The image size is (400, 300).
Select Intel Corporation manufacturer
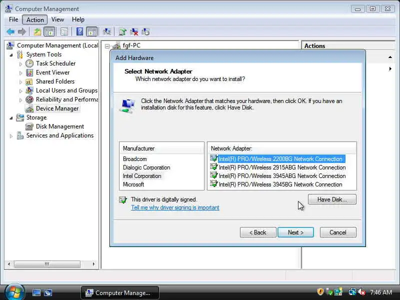(x=142, y=176)
